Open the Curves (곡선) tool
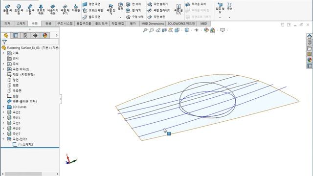Viewport: 313px width, 176px height. click(229, 6)
